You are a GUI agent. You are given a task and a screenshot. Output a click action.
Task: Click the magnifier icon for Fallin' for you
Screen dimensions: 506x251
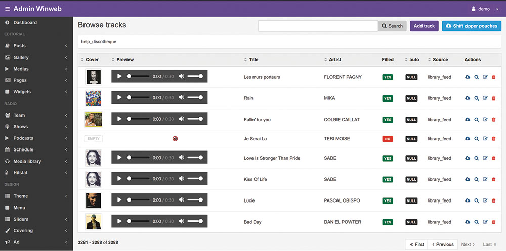click(476, 120)
